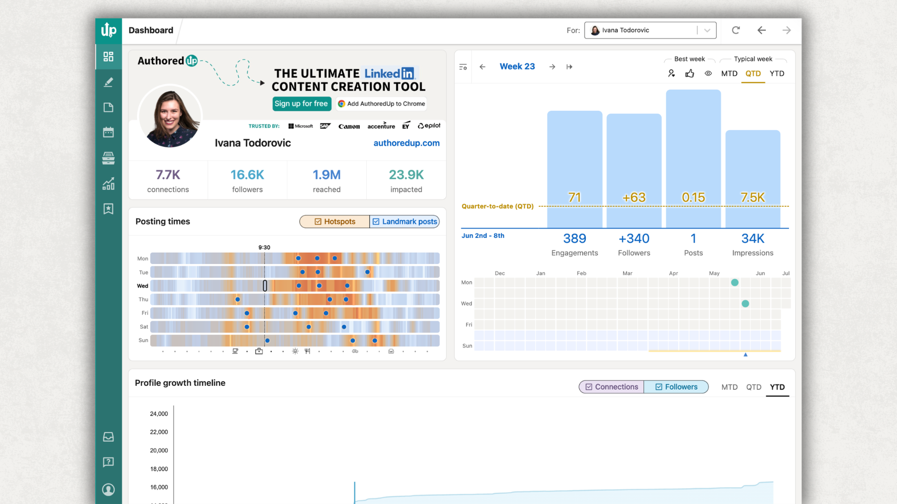Screen dimensions: 897x504
Task: Click the 1.9M reached stat
Action: [327, 180]
